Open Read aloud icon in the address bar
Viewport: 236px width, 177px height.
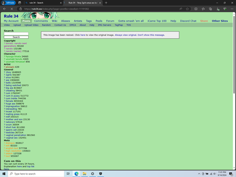tap(181, 9)
